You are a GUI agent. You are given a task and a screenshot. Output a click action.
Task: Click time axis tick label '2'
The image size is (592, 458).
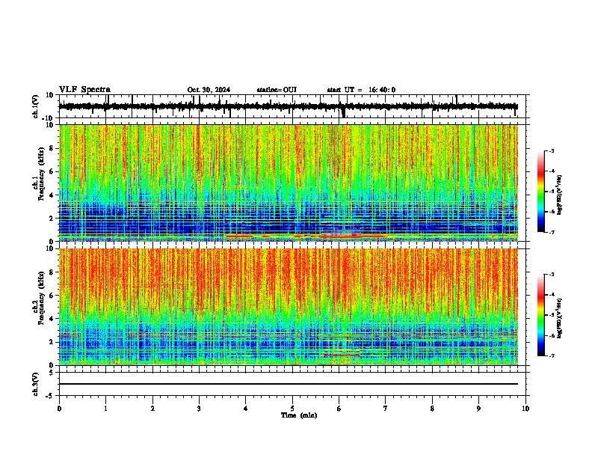click(152, 409)
